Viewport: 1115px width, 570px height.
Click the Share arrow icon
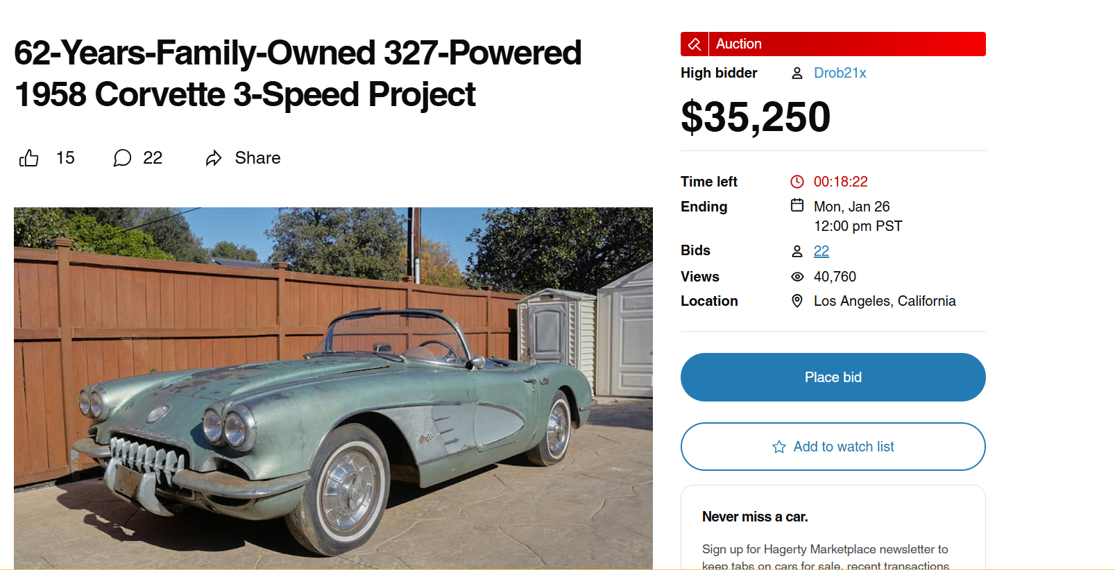point(214,158)
